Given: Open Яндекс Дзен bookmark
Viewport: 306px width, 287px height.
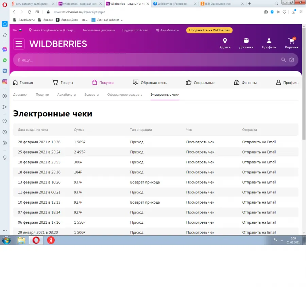Looking at the screenshot, I should (x=72, y=20).
